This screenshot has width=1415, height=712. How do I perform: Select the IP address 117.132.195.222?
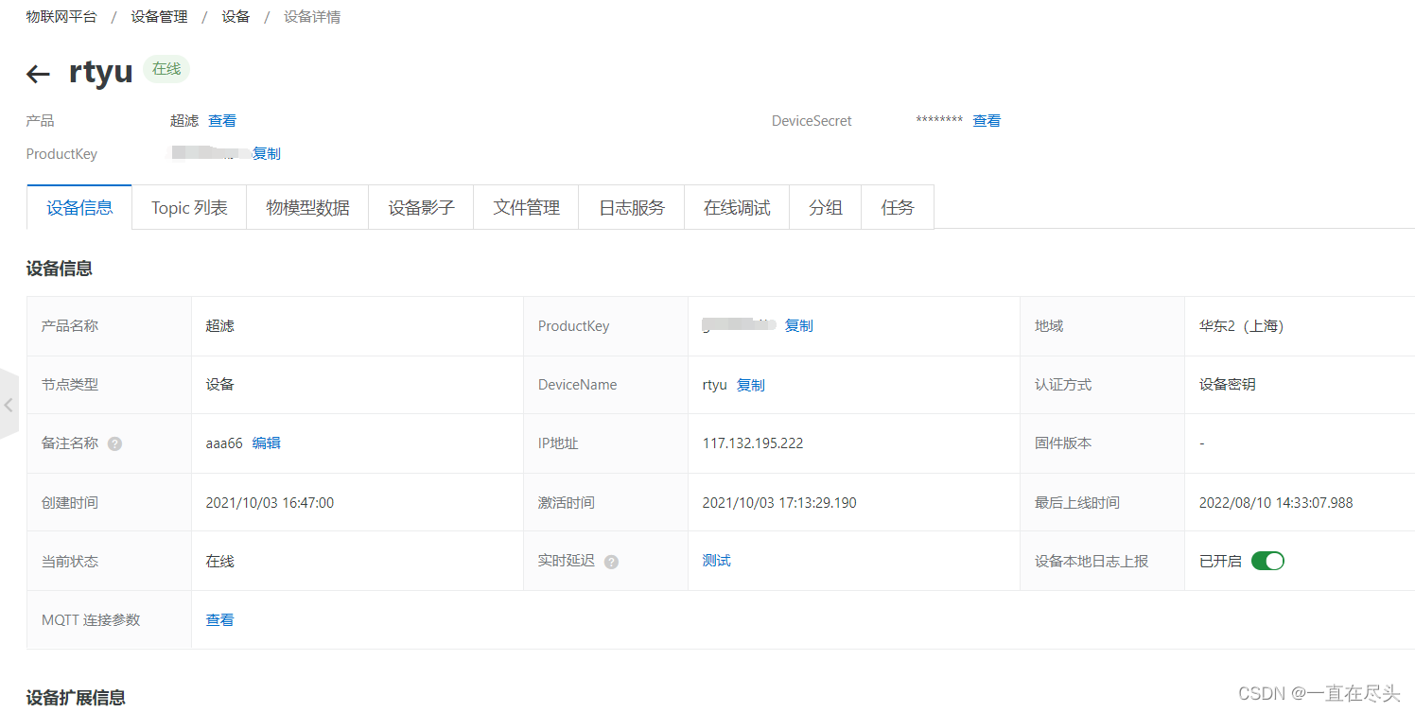pyautogui.click(x=753, y=443)
